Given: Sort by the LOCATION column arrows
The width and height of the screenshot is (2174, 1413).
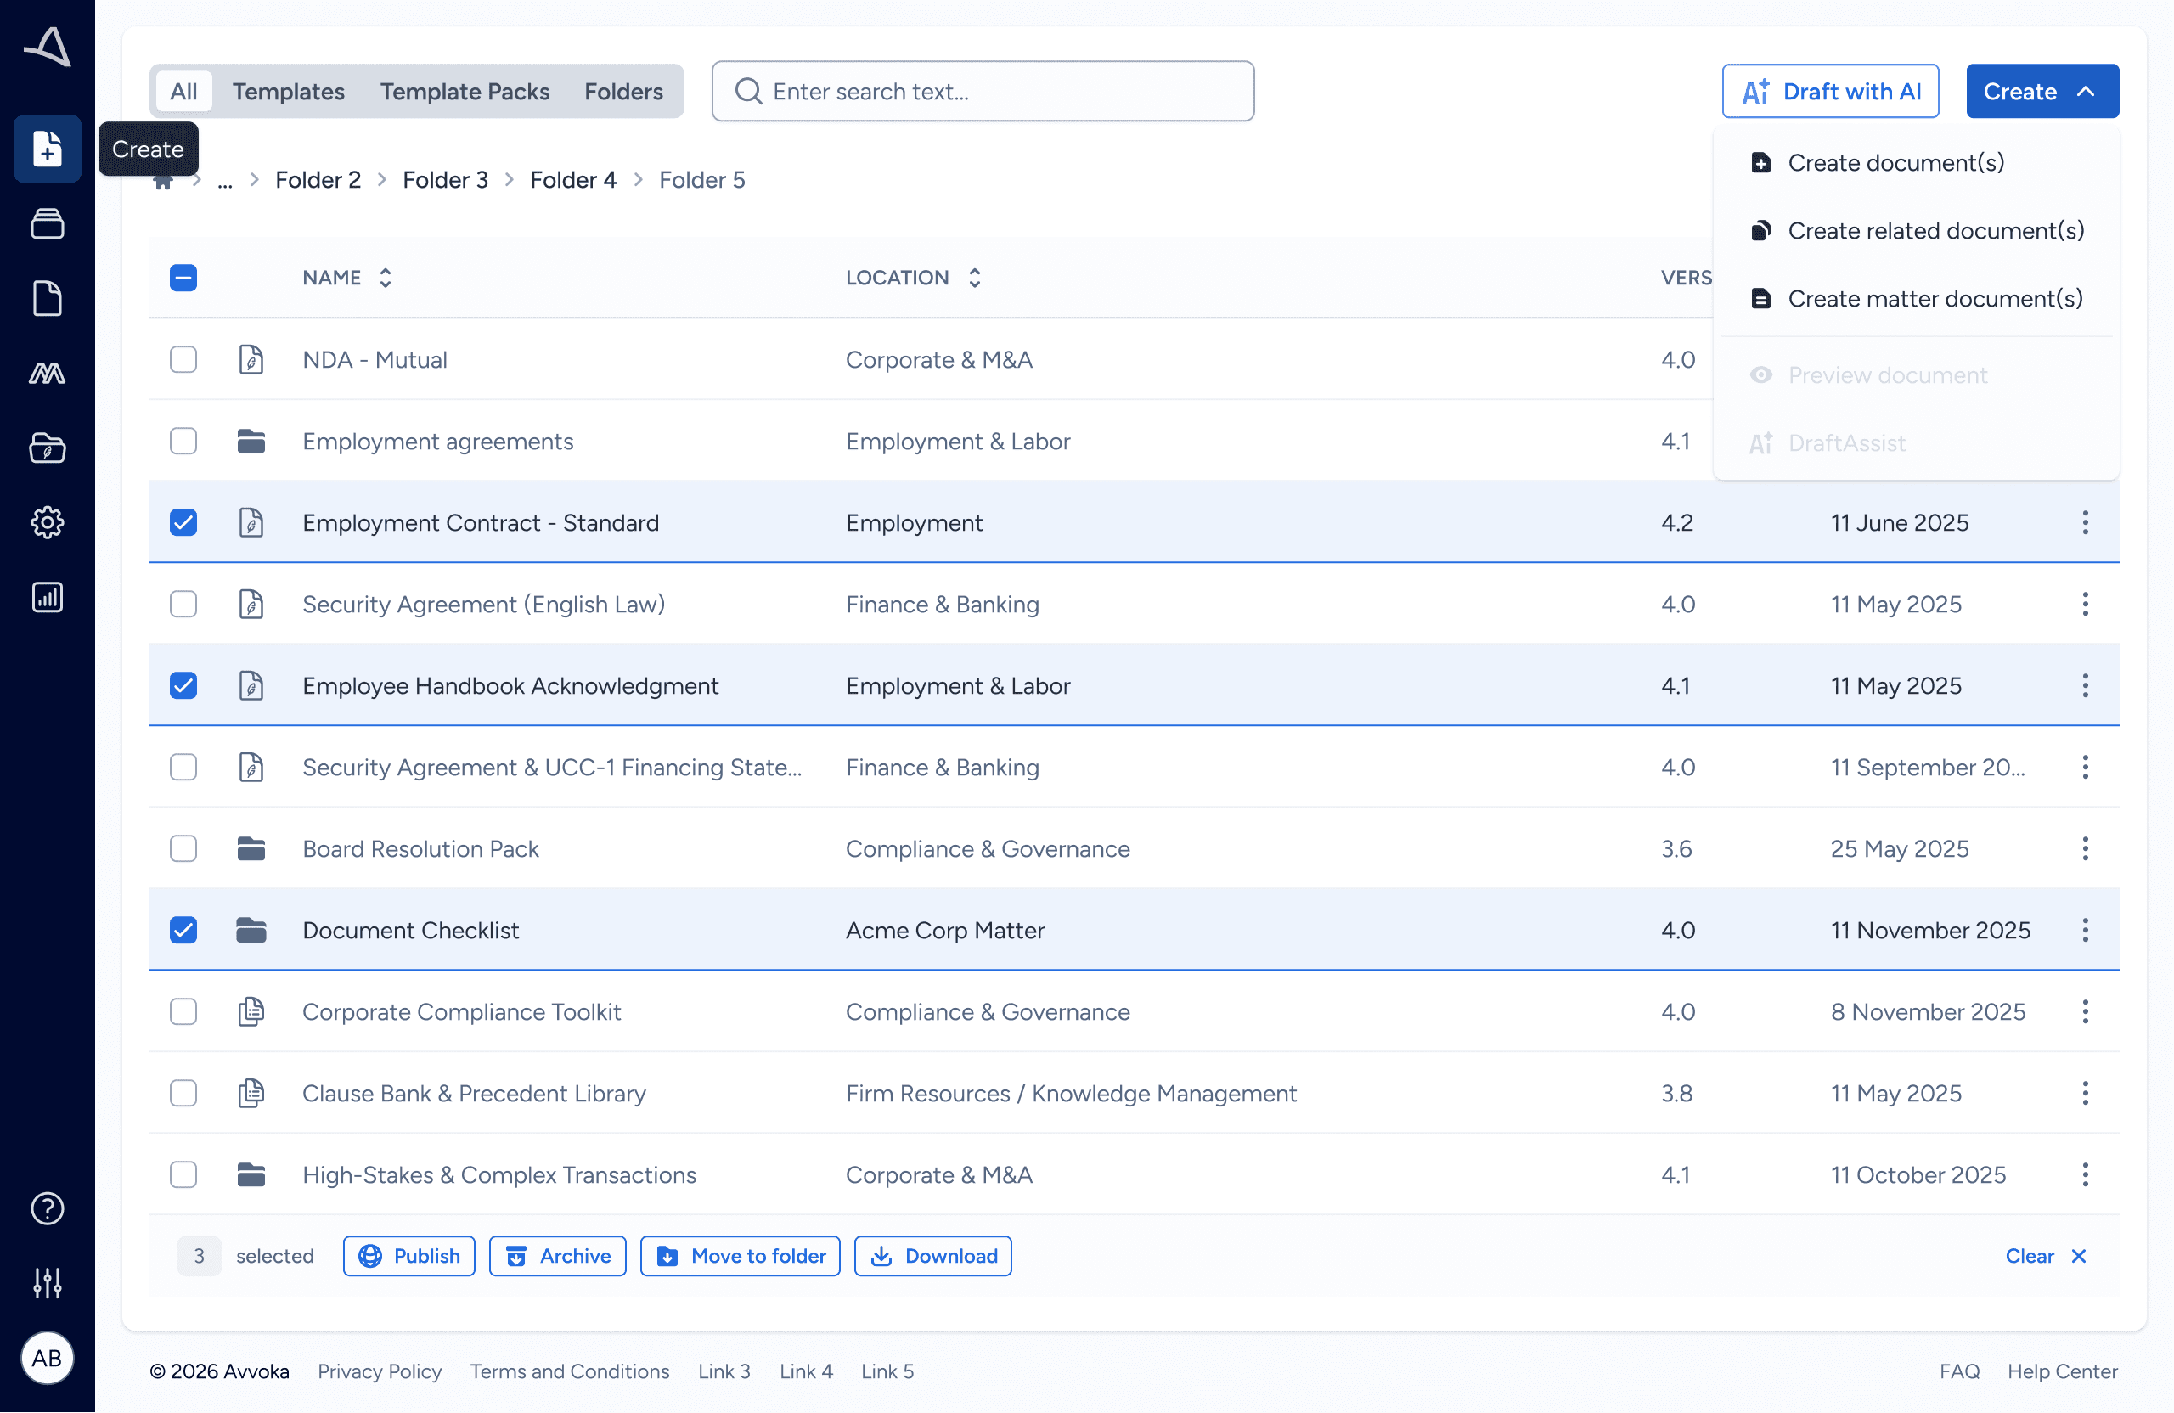Looking at the screenshot, I should point(975,278).
